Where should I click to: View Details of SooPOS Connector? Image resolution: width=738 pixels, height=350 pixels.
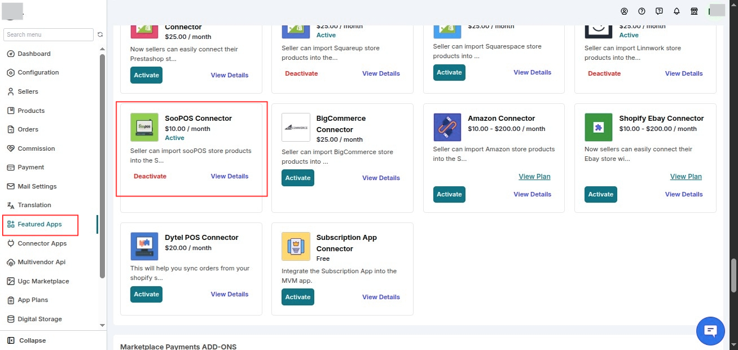(x=230, y=176)
